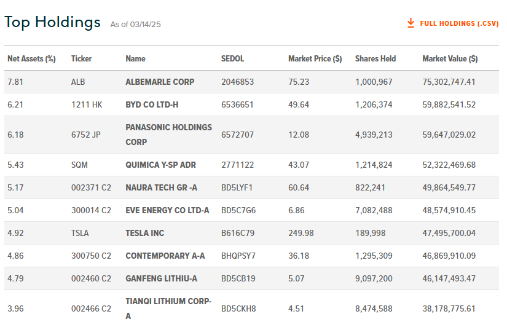Click SEDOL value 2771122
This screenshot has height=322, width=507.
(x=237, y=165)
